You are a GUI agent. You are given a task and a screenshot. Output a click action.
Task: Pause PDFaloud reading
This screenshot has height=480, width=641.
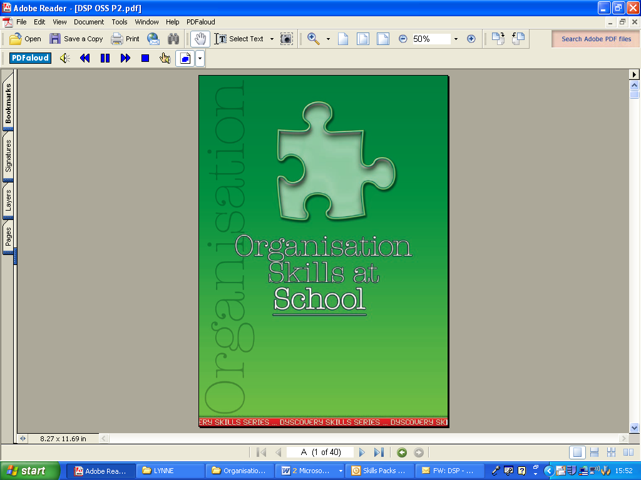[x=105, y=58]
